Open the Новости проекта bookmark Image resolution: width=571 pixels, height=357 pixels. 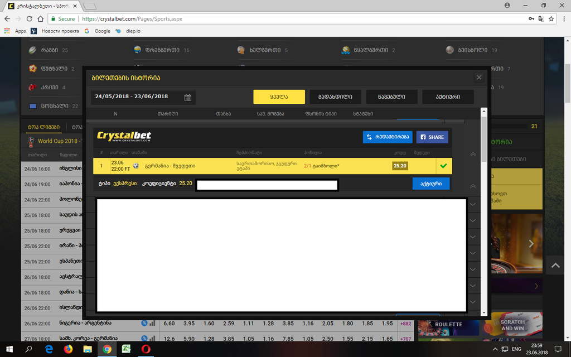[x=55, y=31]
